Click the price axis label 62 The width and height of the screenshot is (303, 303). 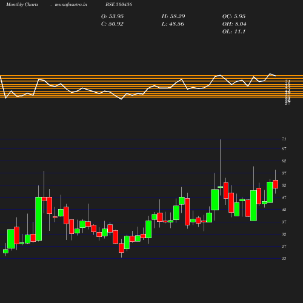click(x=284, y=161)
